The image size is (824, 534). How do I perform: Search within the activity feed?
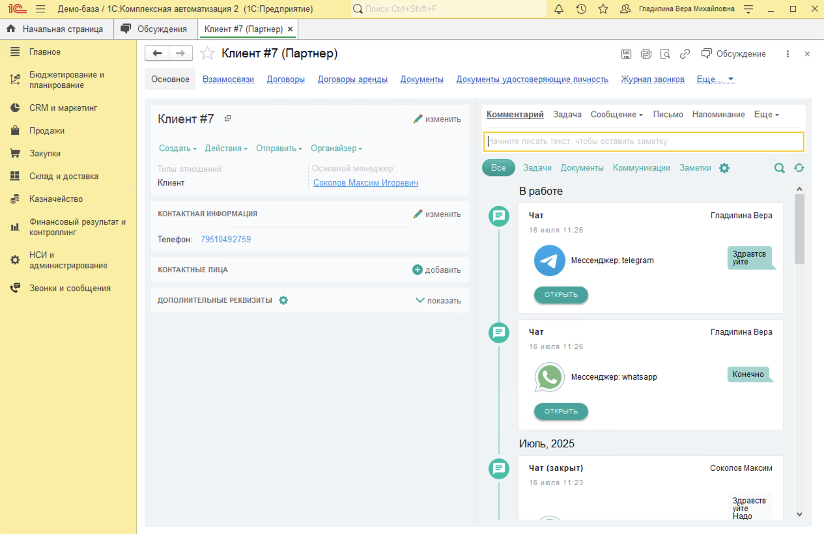pos(779,168)
